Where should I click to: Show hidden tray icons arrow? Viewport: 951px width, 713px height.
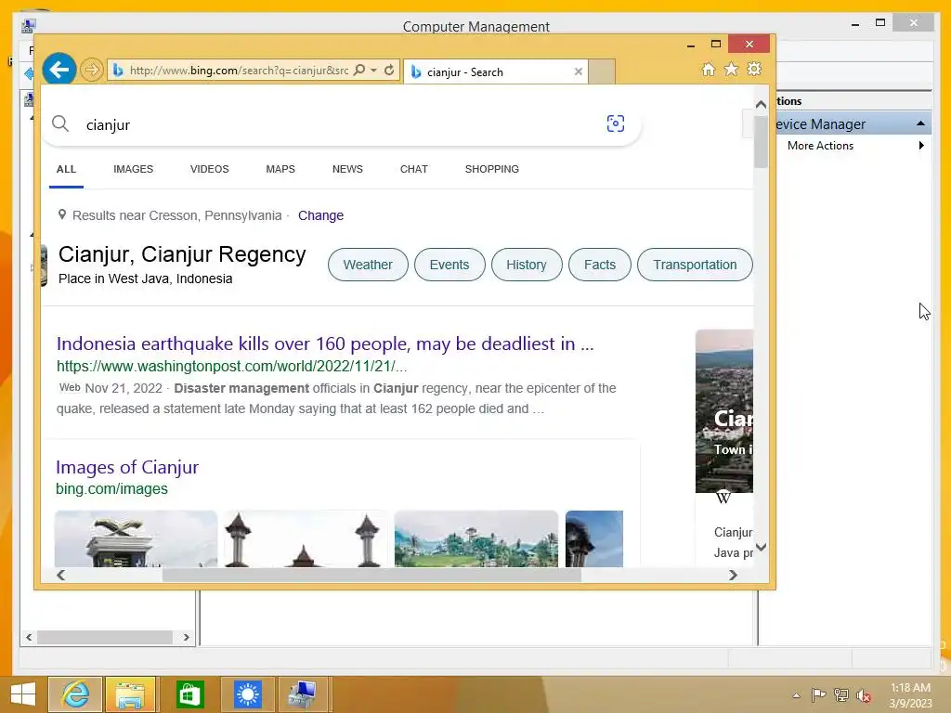796,695
